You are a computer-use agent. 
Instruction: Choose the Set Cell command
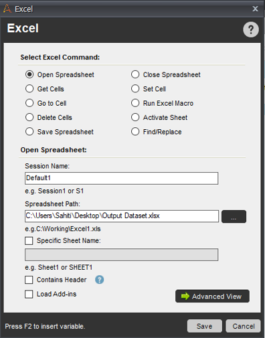point(135,88)
